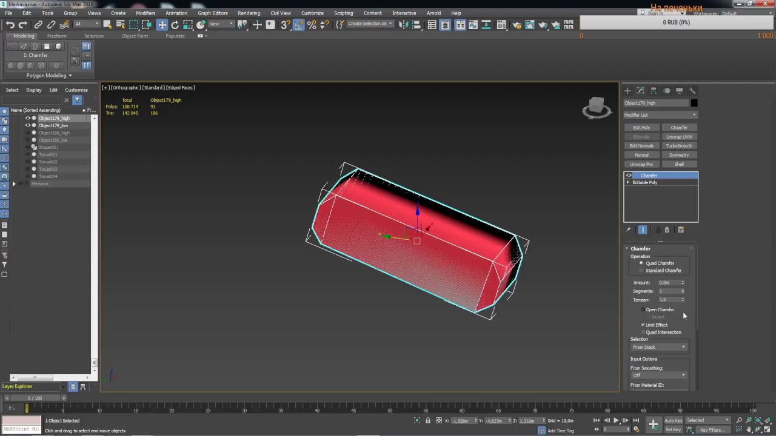Expand the Polygon Modeling panel dropdown

(x=48, y=76)
